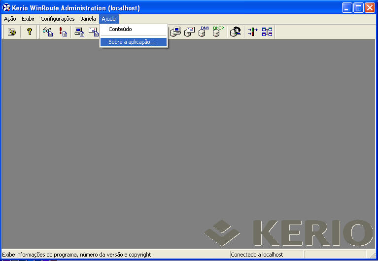Screen dimensions: 378x261
Task: Click the red-green arrows port mapping icon
Action: (x=252, y=32)
